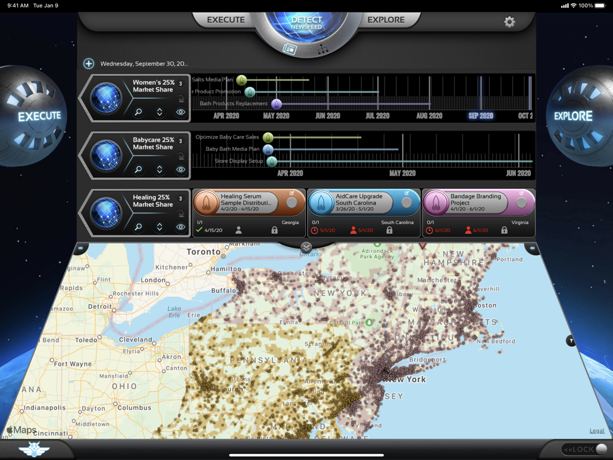Click the share arrow on Women's Market Share
Screen dimensions: 613x460
tap(181, 98)
